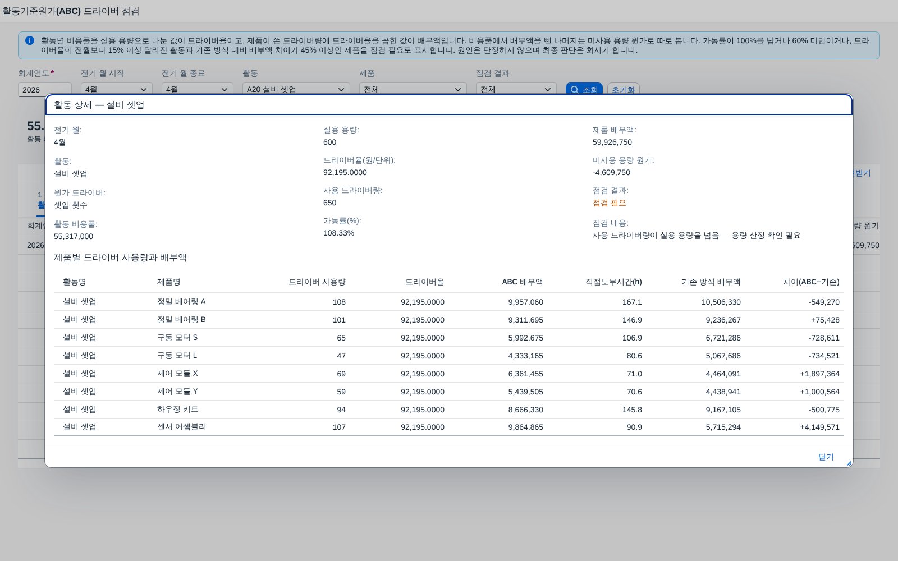The height and width of the screenshot is (561, 898).
Task: Click the 회계연도 input field
Action: point(45,90)
